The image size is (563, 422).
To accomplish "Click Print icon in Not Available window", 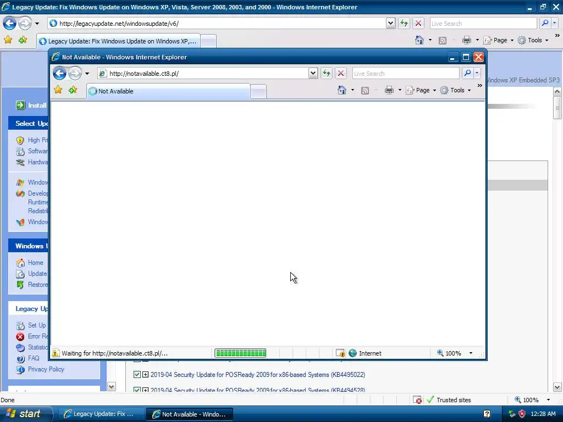I will pyautogui.click(x=389, y=91).
